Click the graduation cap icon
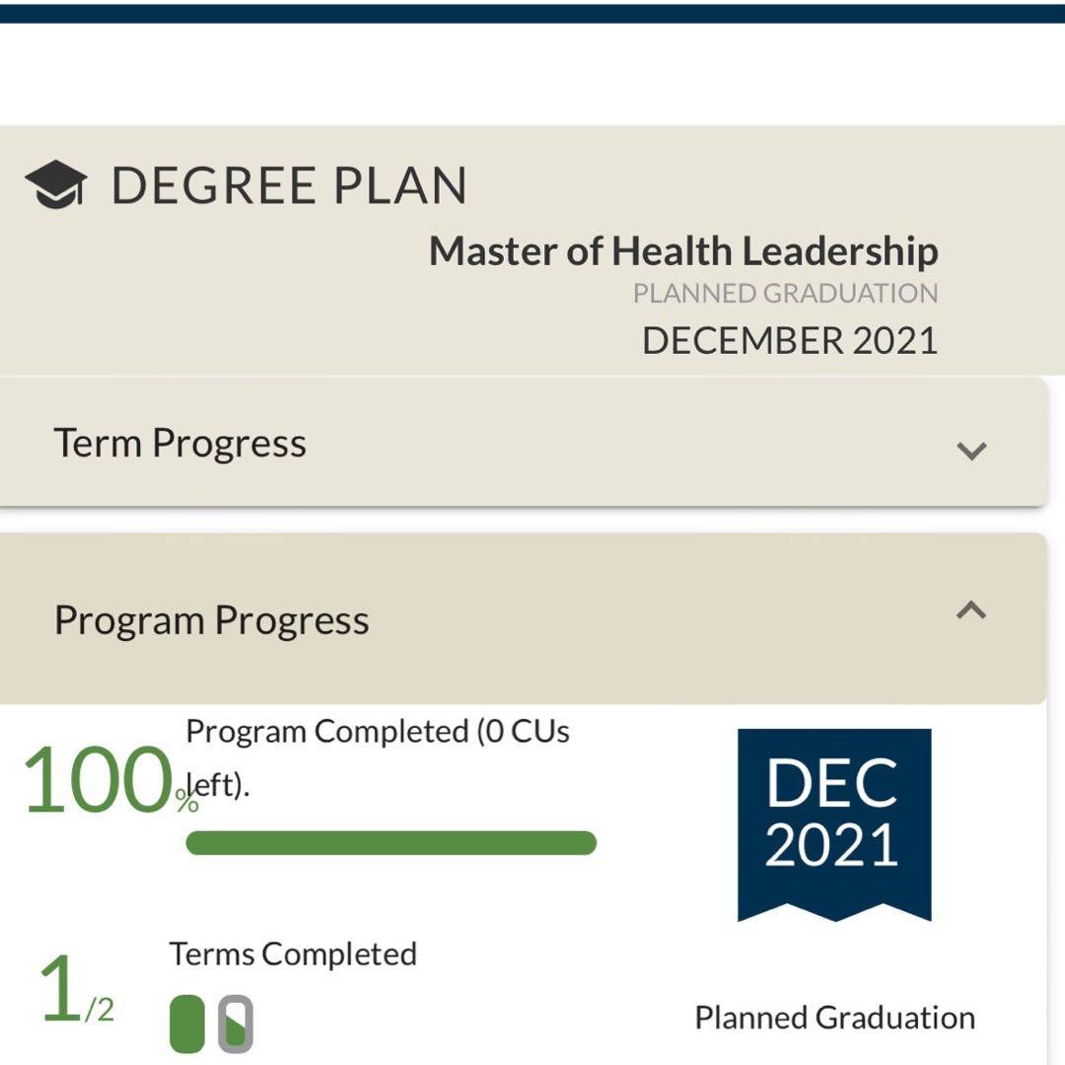This screenshot has width=1065, height=1065. point(55,184)
